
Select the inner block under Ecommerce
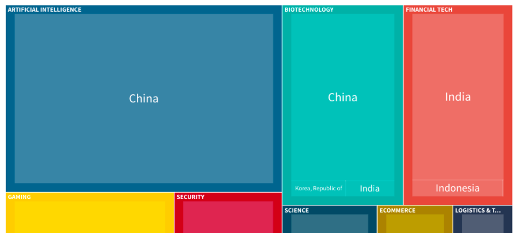(x=415, y=224)
